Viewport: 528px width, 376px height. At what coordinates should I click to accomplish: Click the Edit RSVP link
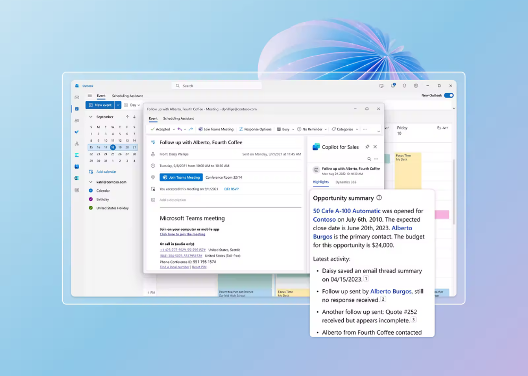[231, 189]
